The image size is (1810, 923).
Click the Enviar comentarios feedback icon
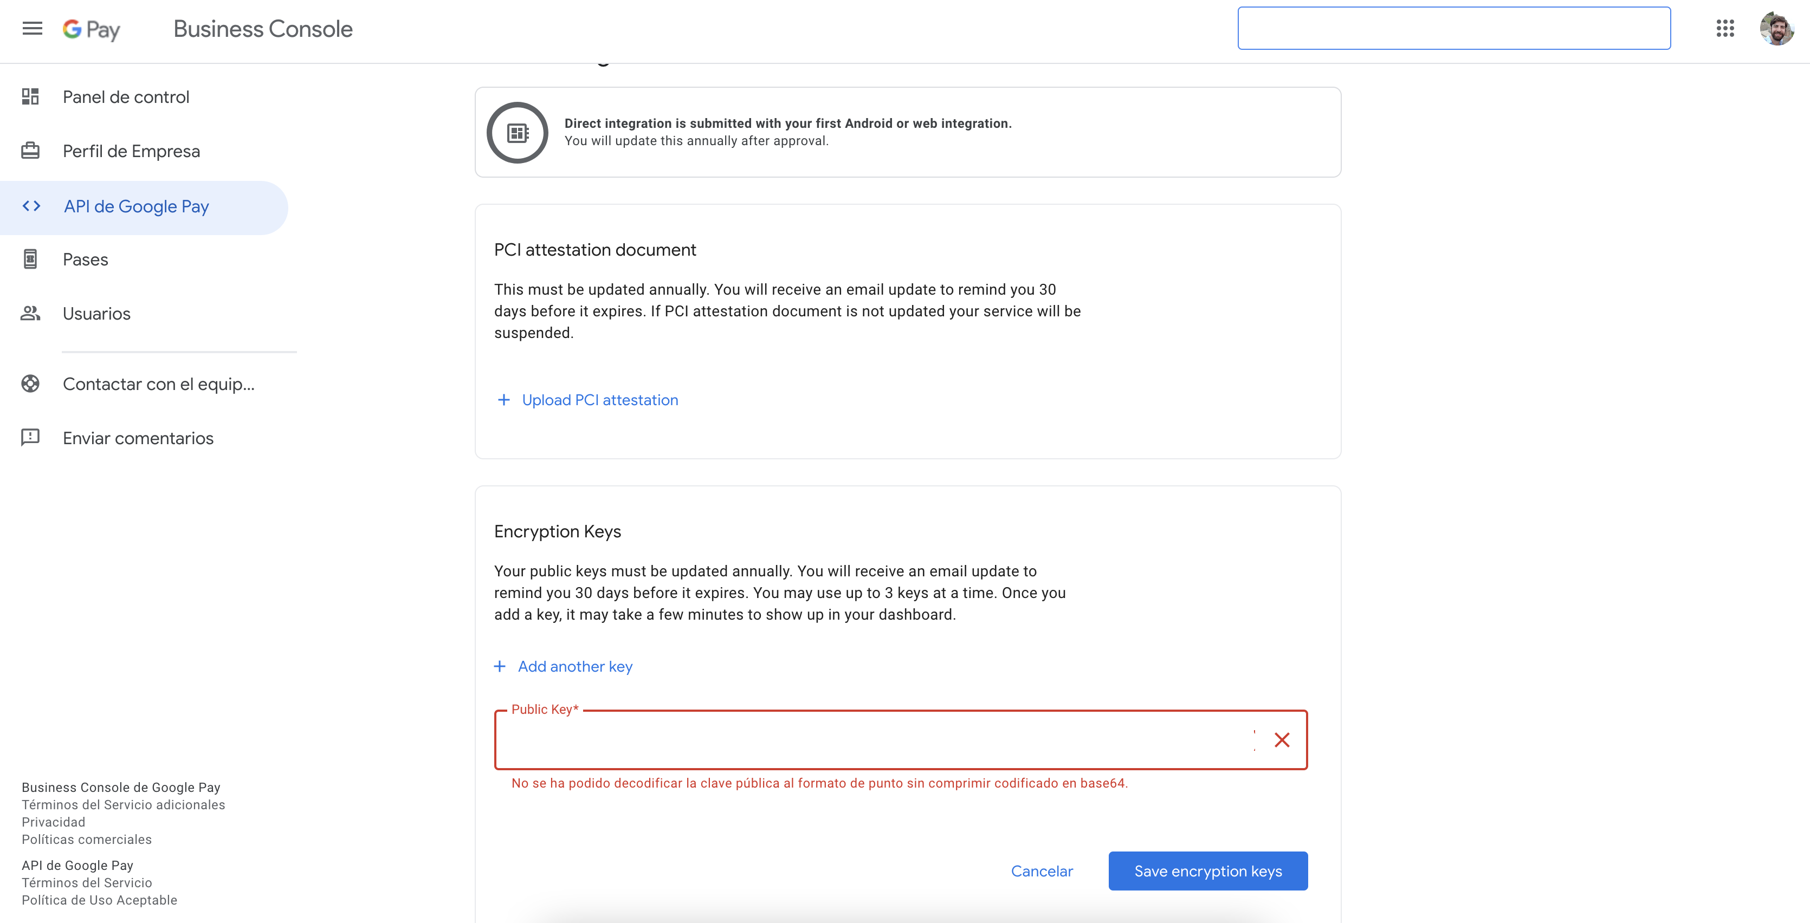pos(30,438)
